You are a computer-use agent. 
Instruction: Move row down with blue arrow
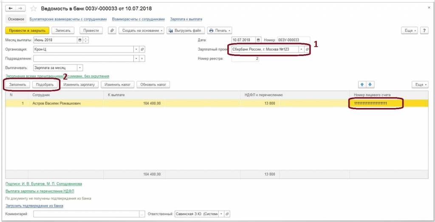click(x=370, y=84)
